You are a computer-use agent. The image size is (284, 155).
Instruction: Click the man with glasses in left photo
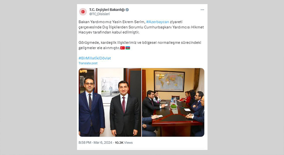(92, 107)
